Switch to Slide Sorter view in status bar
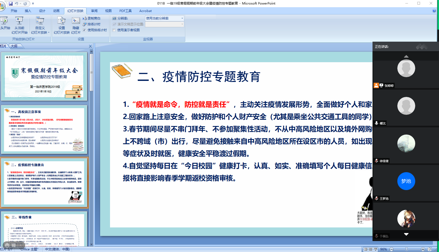 tap(370, 249)
